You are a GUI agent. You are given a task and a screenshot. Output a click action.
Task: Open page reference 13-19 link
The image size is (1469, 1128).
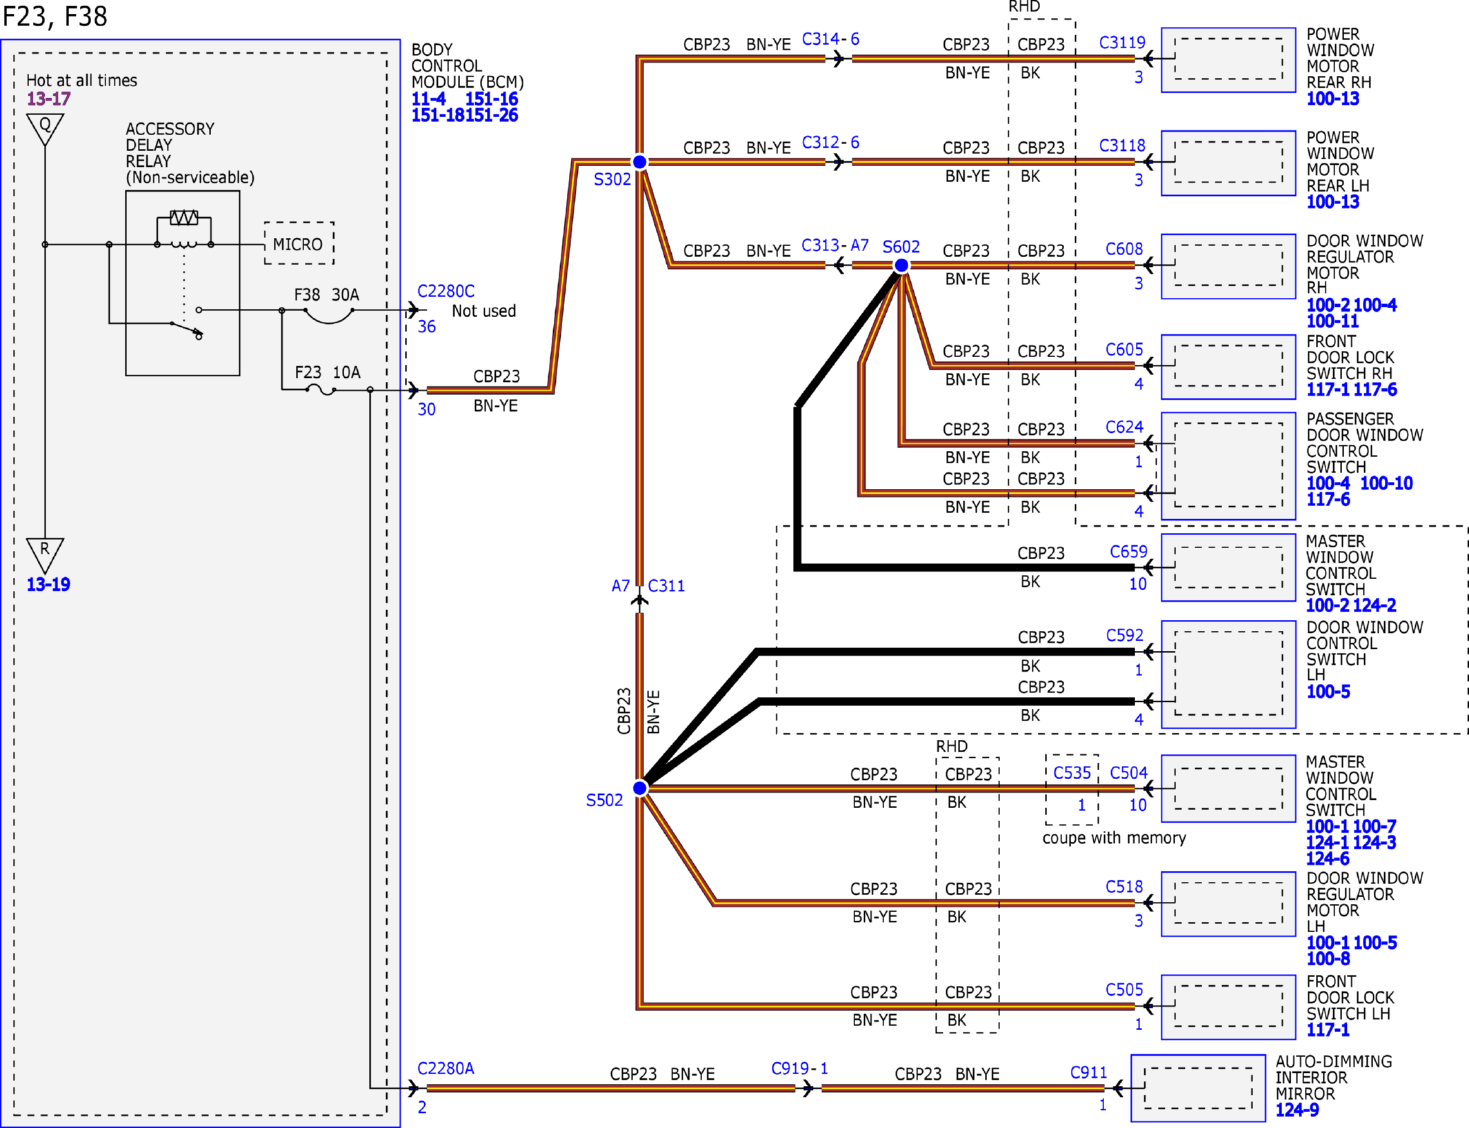[x=48, y=585]
